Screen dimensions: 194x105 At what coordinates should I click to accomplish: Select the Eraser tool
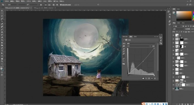(x=2, y=37)
